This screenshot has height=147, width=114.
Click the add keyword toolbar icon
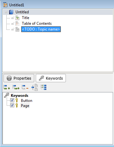[7, 87]
